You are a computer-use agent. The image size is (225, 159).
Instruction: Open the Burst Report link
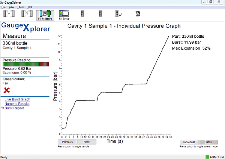[14, 108]
